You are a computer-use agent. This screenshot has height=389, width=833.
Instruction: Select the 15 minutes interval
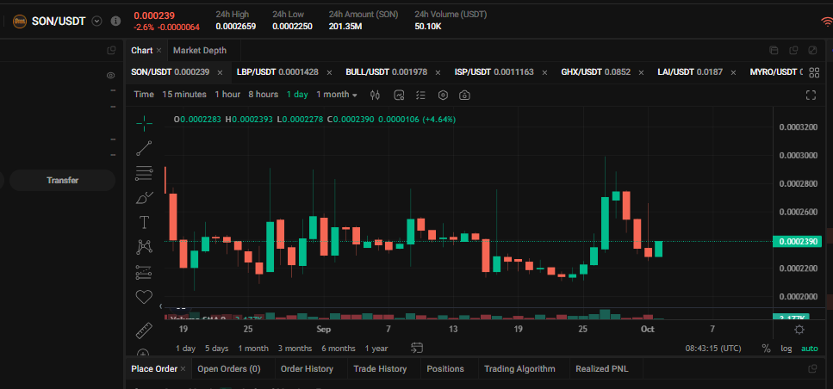pos(184,95)
